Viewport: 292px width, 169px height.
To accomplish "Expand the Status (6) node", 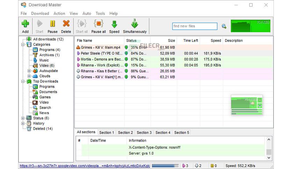I will click(23, 118).
